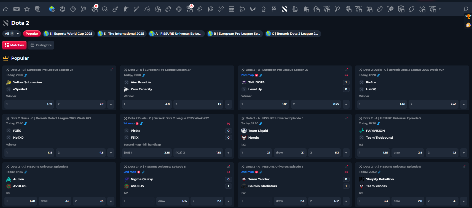Open the search magnifier icon
Screen dimensions: 472x208
pyautogui.click(x=466, y=9)
